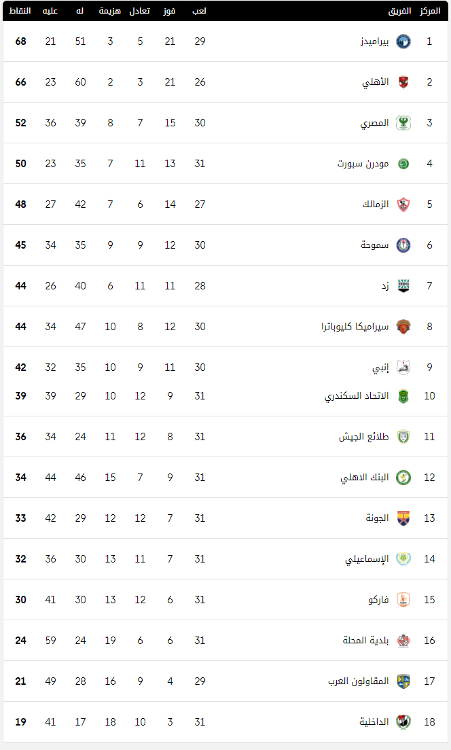Open the طلائع الجيش team link
The width and height of the screenshot is (451, 750).
(364, 437)
